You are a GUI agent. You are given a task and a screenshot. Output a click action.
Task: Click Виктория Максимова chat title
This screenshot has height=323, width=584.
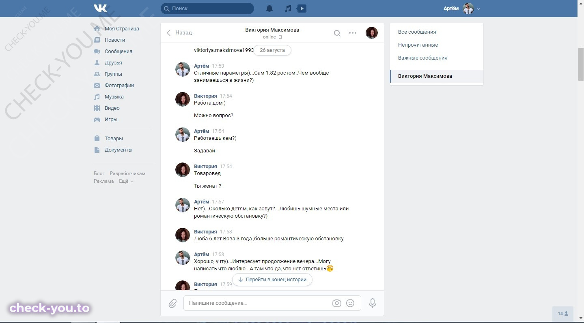[272, 30]
